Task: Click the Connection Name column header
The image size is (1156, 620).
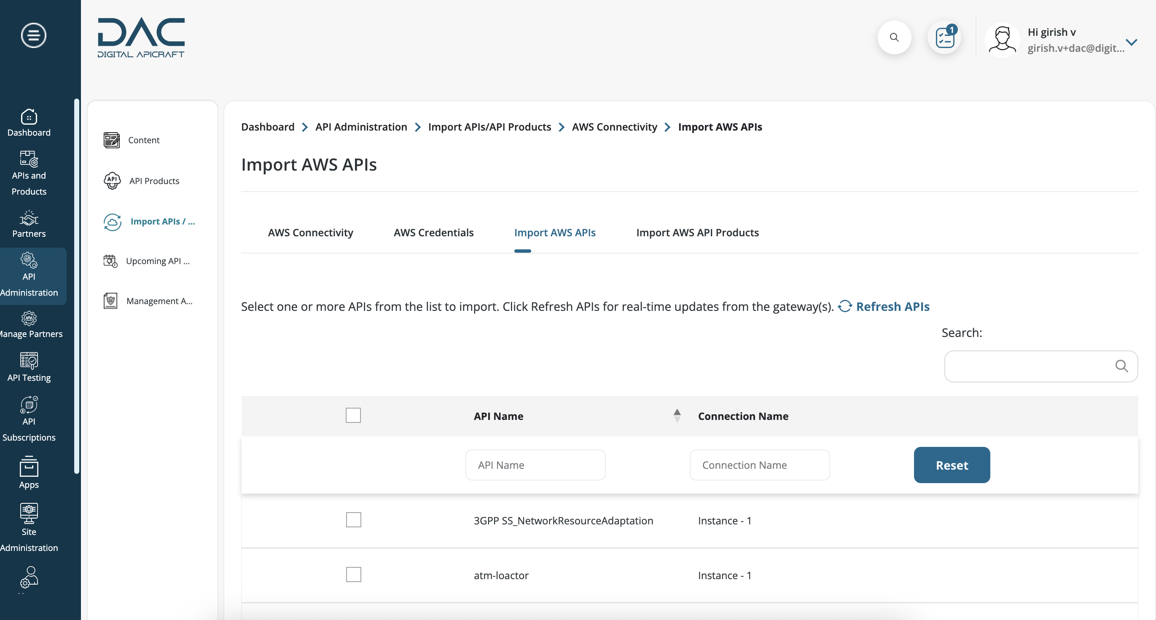Action: pyautogui.click(x=743, y=416)
